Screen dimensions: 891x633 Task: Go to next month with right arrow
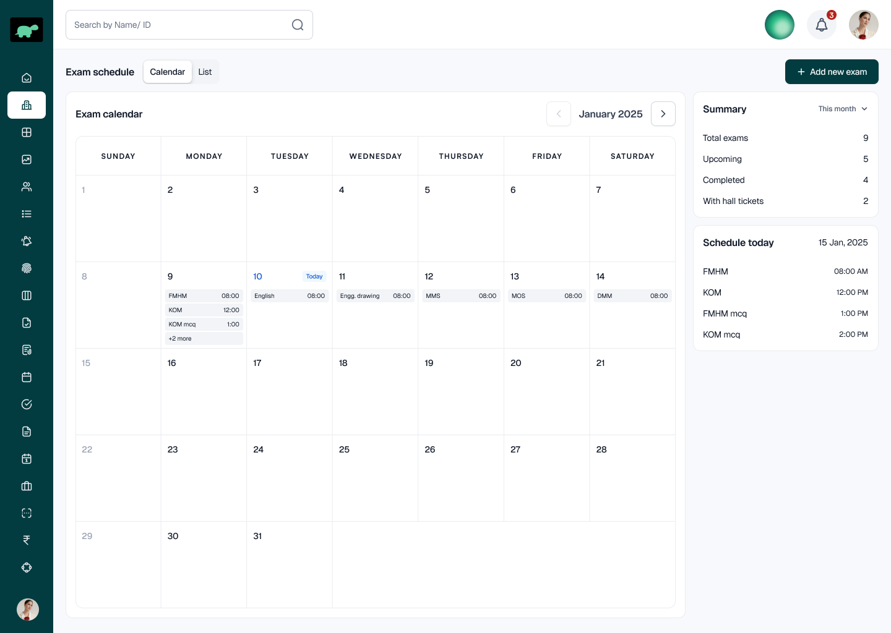click(663, 114)
